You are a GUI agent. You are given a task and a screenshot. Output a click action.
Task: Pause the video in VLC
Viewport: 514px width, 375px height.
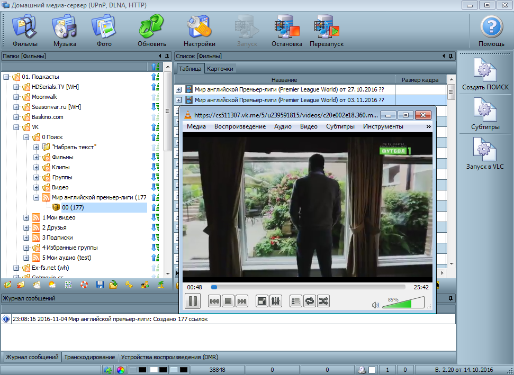coord(193,301)
